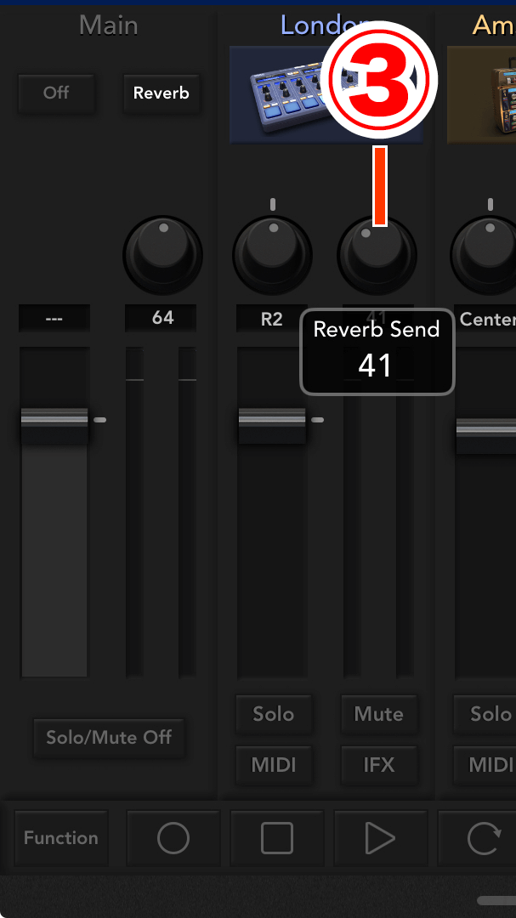Mute the London track
Viewport: 516px width, 918px height.
tap(379, 714)
